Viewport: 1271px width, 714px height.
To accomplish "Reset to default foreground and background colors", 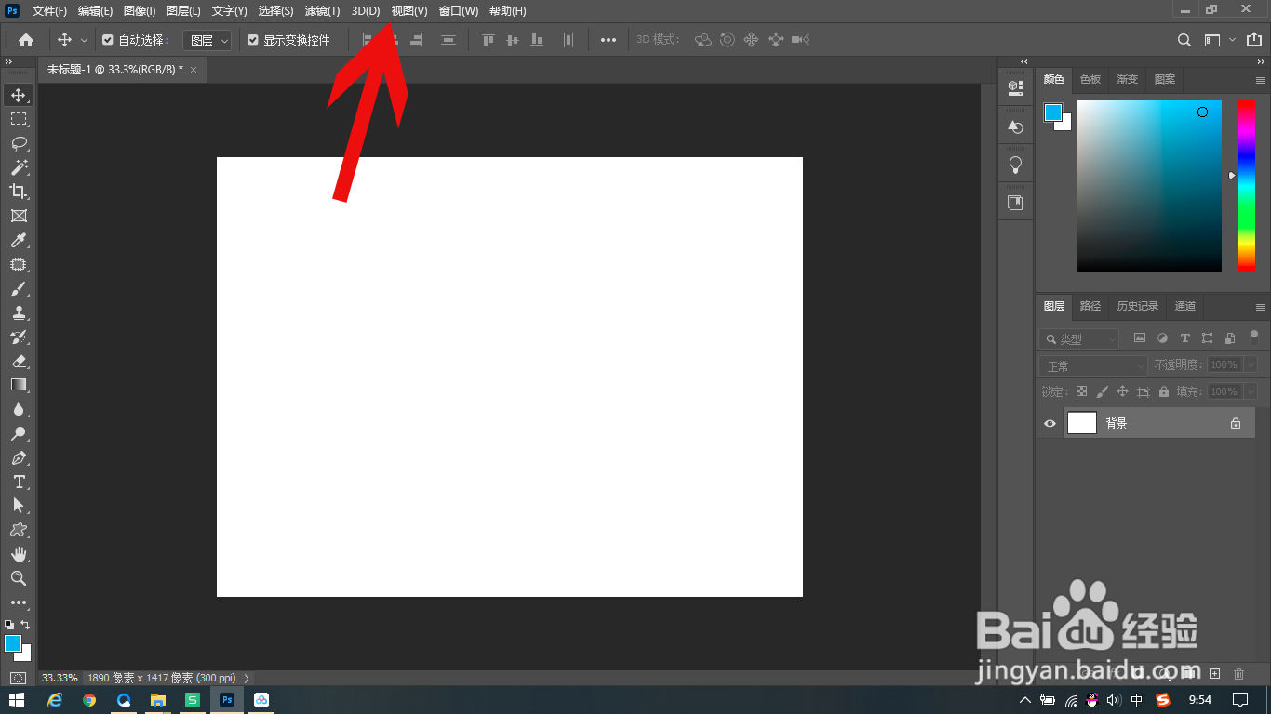I will coord(9,625).
